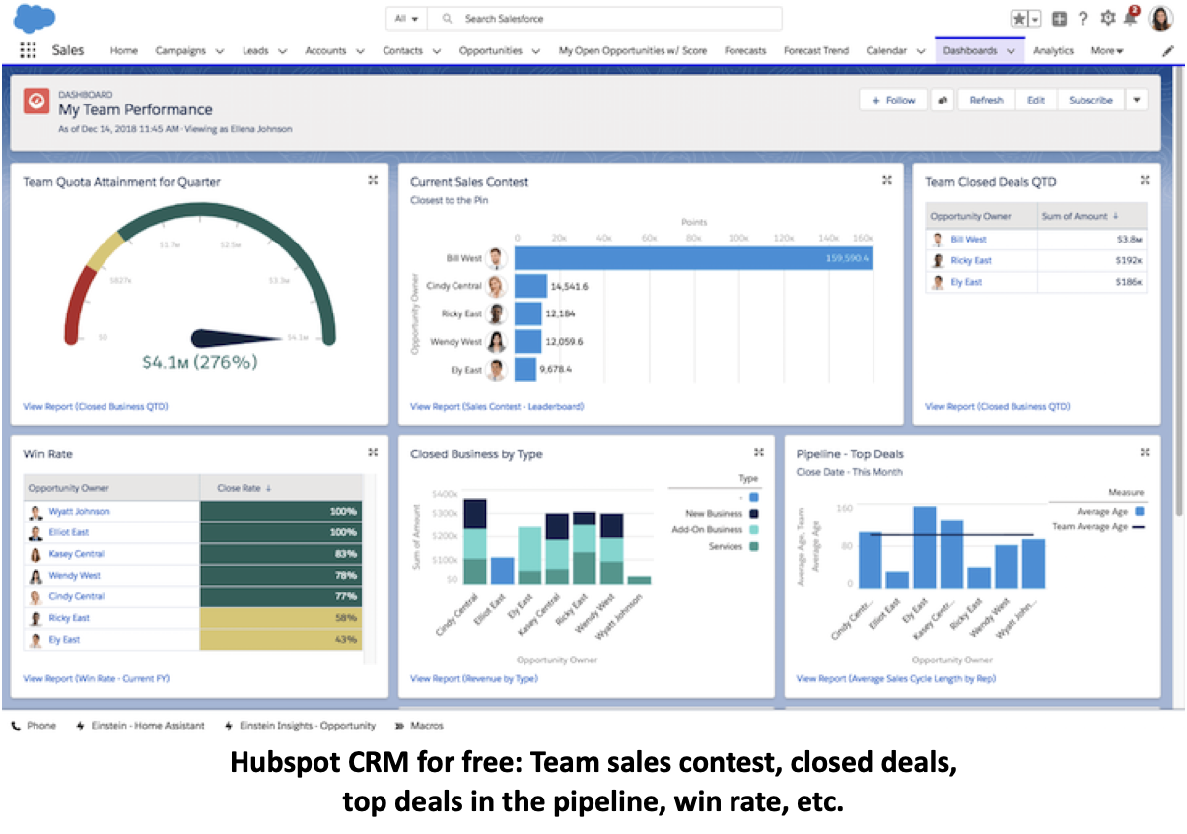Click Add-On Business legend color swatch
The width and height of the screenshot is (1187, 834).
pos(754,530)
